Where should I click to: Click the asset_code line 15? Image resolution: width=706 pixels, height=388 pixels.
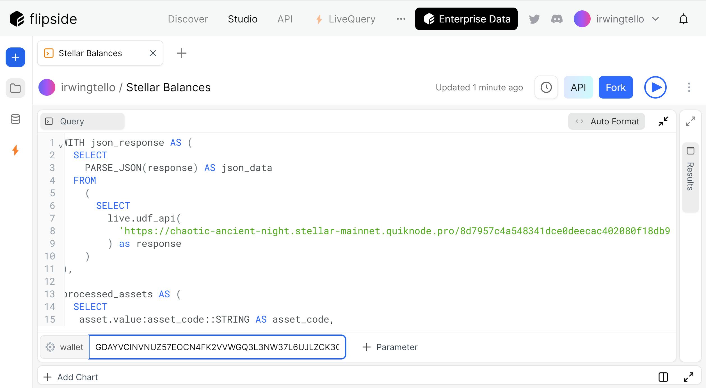coord(206,319)
